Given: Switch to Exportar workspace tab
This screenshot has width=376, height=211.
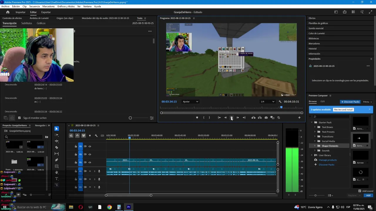Looking at the screenshot, I should pyautogui.click(x=46, y=12).
